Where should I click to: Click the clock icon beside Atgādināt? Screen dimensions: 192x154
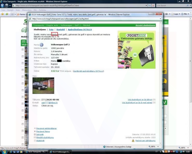pos(35,140)
